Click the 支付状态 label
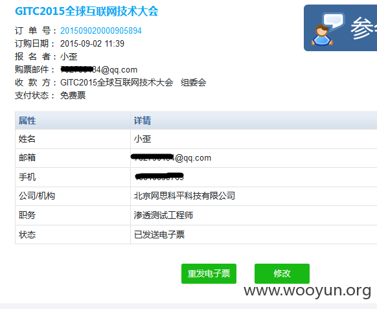Viewport: 377px width, 309px height. (x=36, y=96)
